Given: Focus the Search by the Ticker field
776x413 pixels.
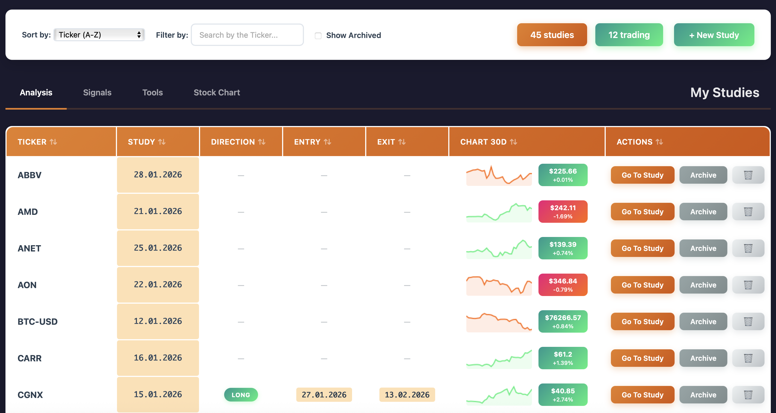Looking at the screenshot, I should pos(247,35).
